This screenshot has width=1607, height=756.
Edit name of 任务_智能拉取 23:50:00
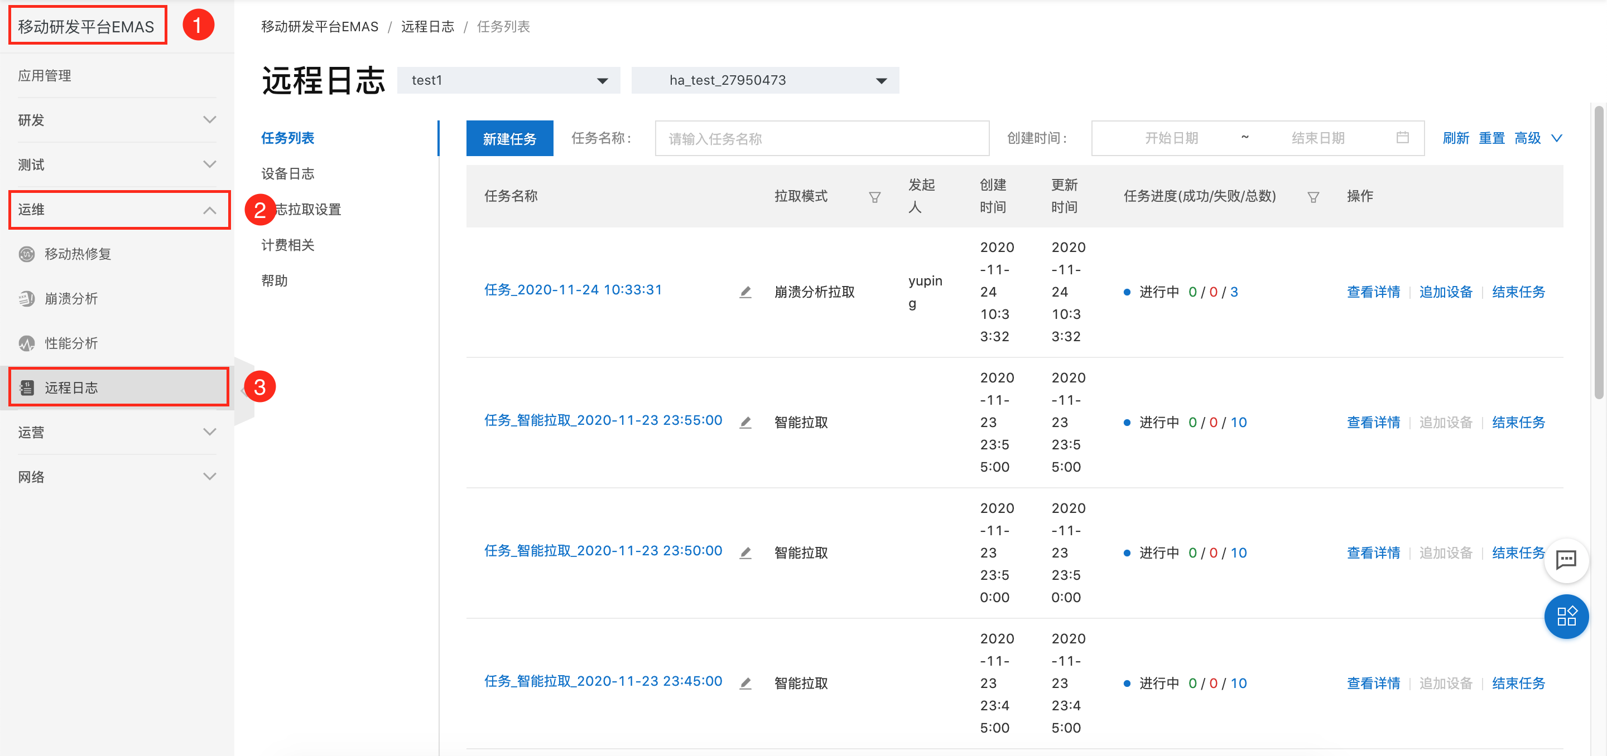click(745, 553)
